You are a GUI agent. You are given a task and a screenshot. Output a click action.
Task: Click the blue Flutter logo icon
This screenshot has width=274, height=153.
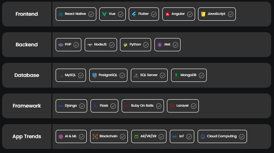pos(134,14)
